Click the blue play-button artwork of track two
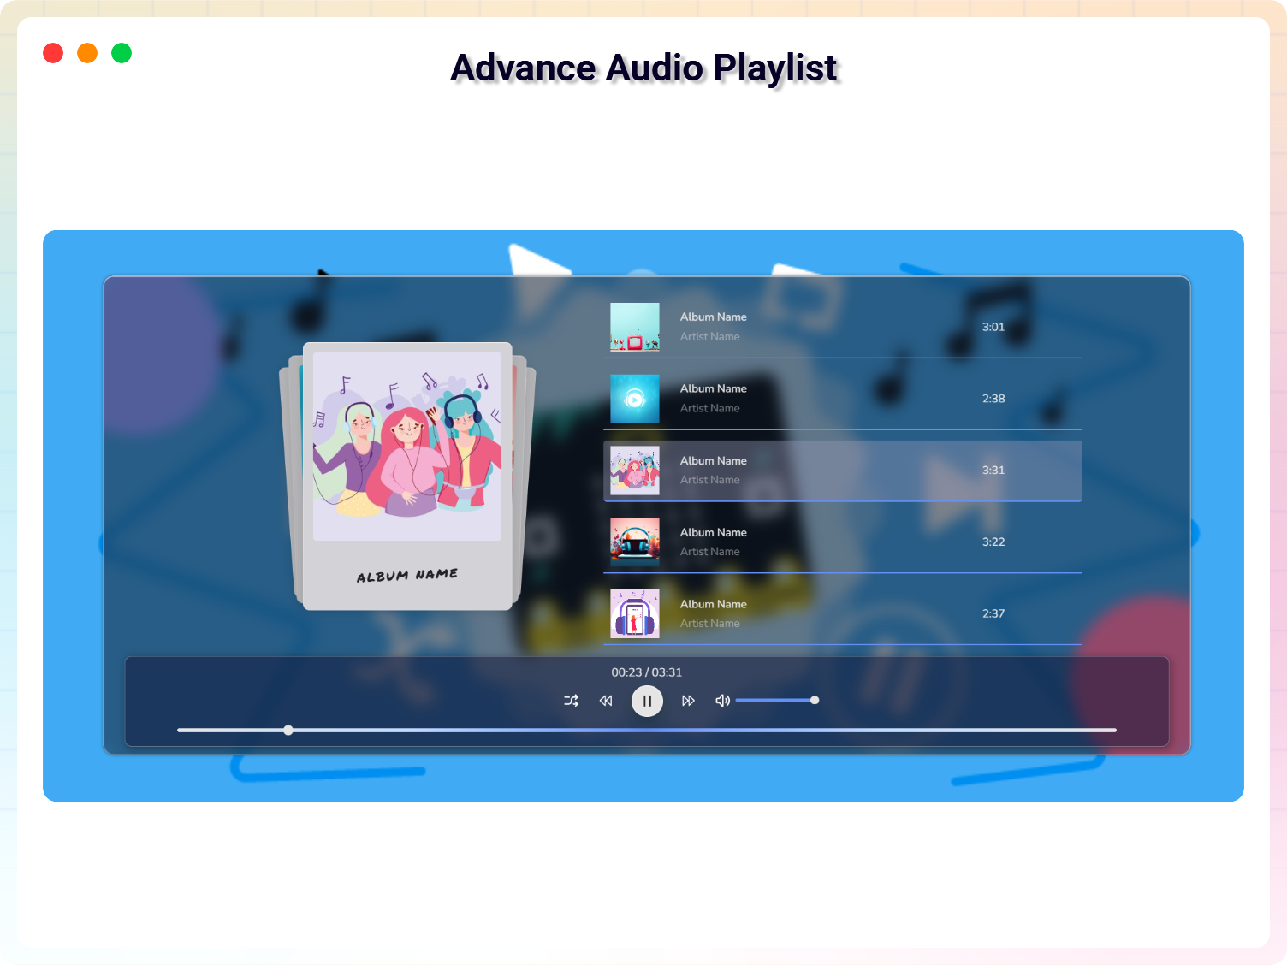1287x965 pixels. click(x=634, y=399)
